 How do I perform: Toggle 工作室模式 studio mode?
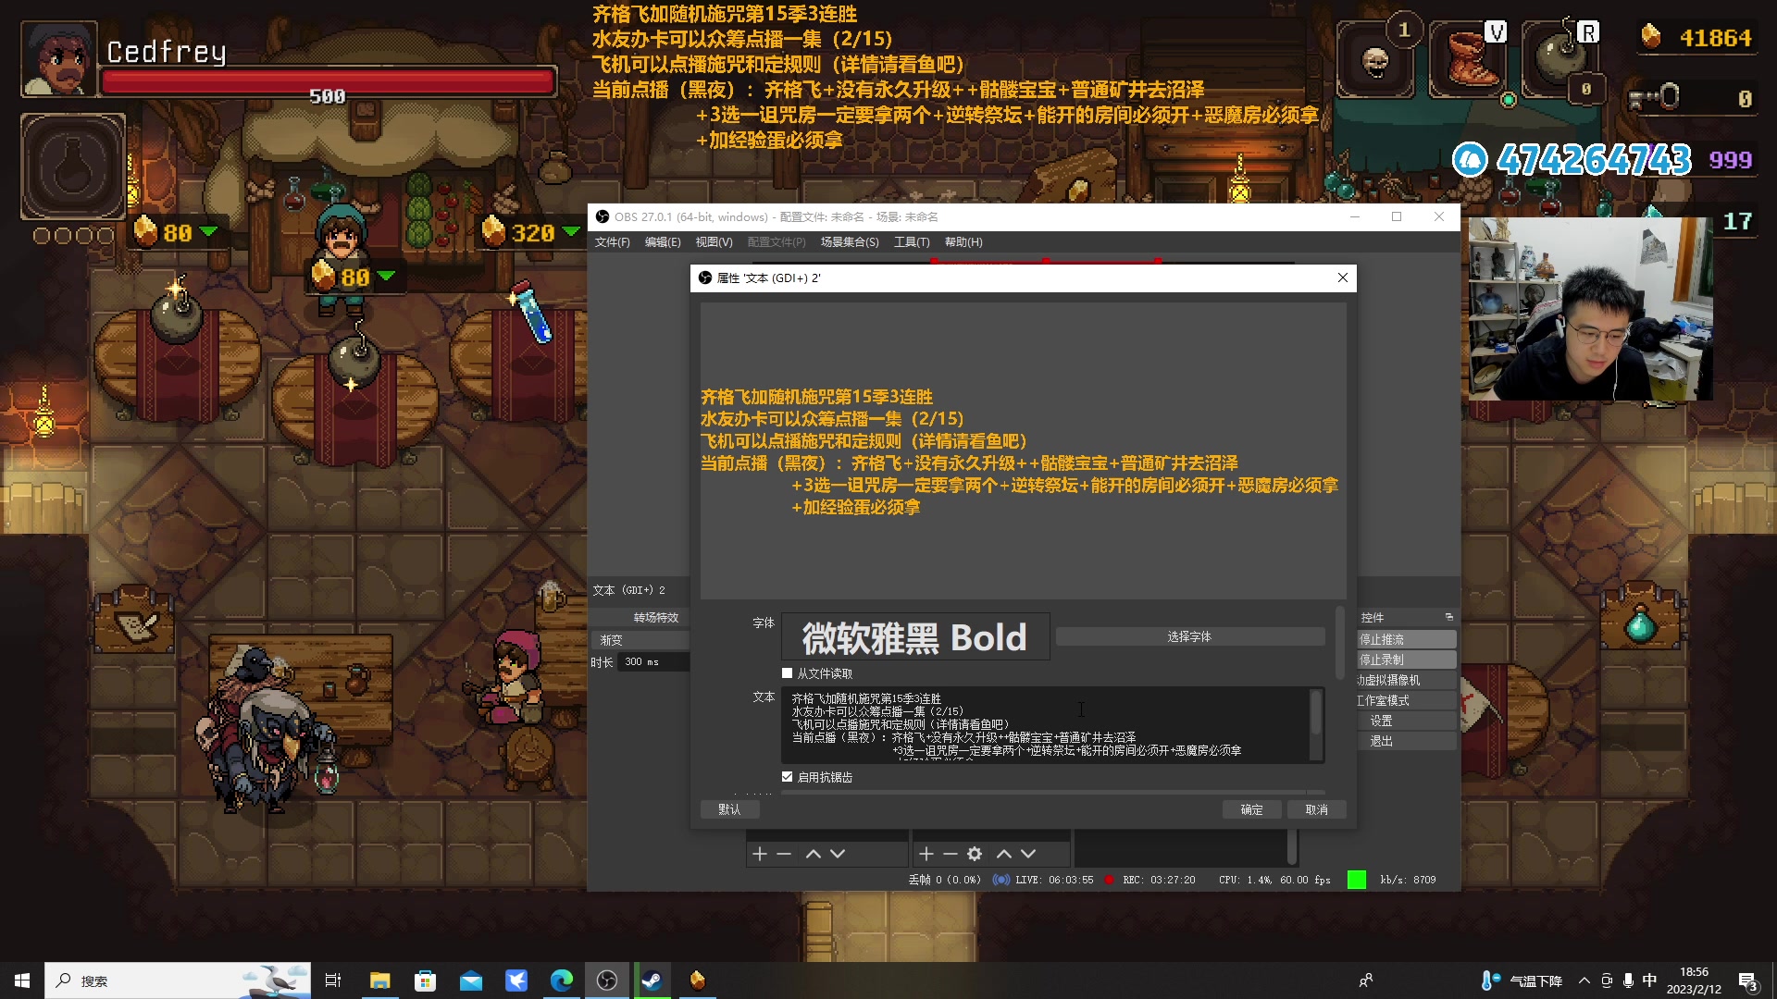(1406, 700)
